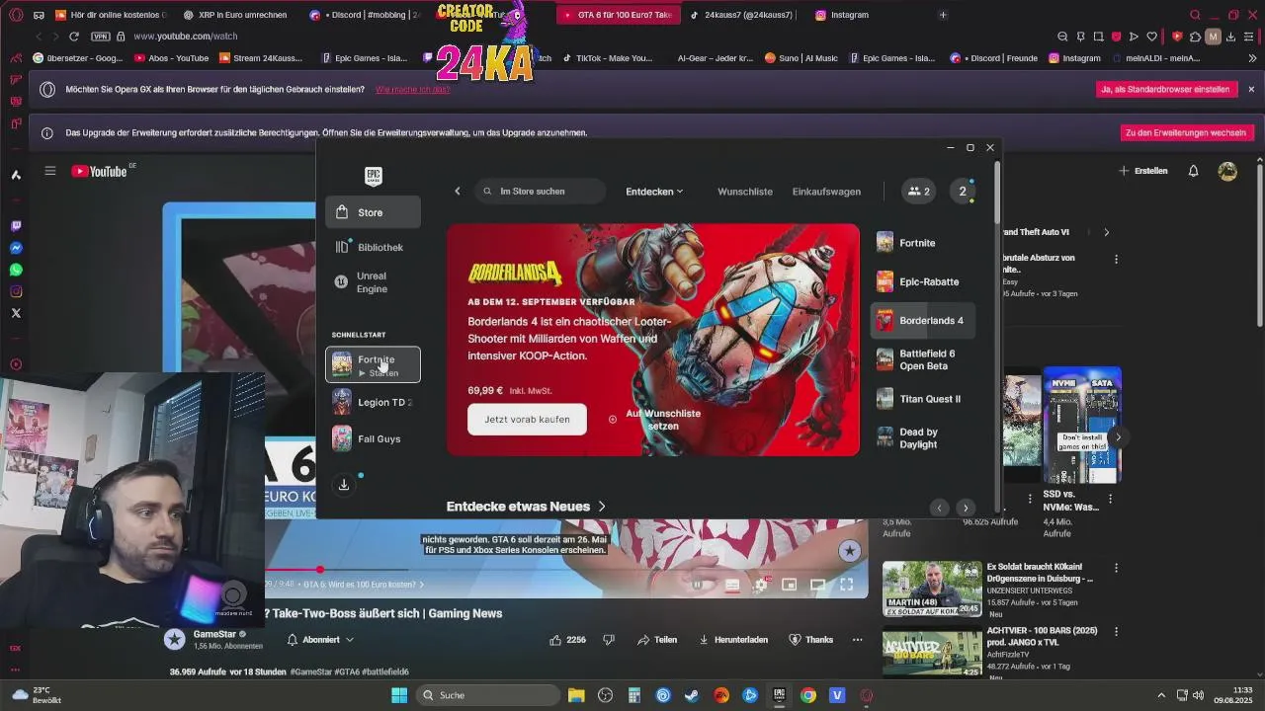Click Teilen to share the video
This screenshot has width=1265, height=711.
[x=657, y=640]
